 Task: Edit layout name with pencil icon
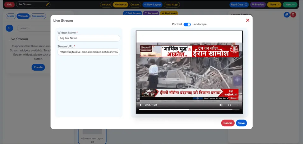(48, 4)
